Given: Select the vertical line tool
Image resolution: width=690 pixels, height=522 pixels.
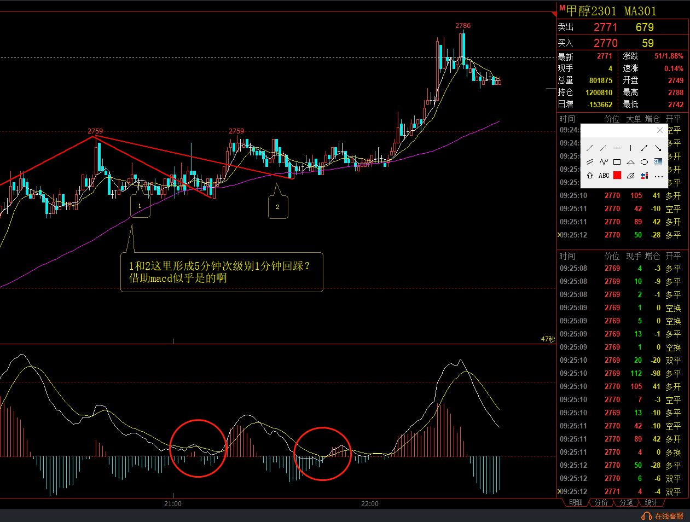Looking at the screenshot, I should pyautogui.click(x=630, y=148).
